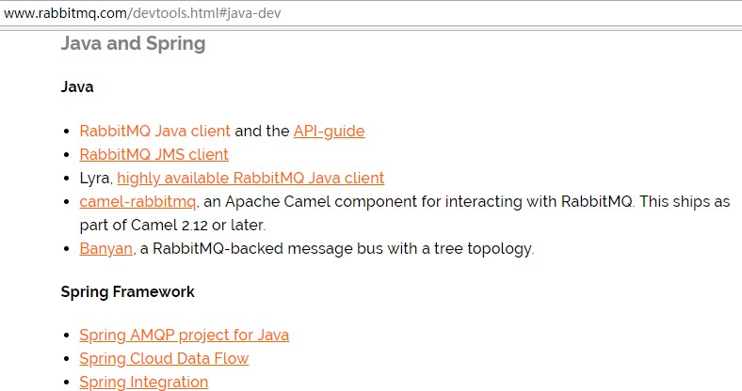Click the bold Java subheading
Image resolution: width=742 pixels, height=391 pixels.
tap(77, 87)
